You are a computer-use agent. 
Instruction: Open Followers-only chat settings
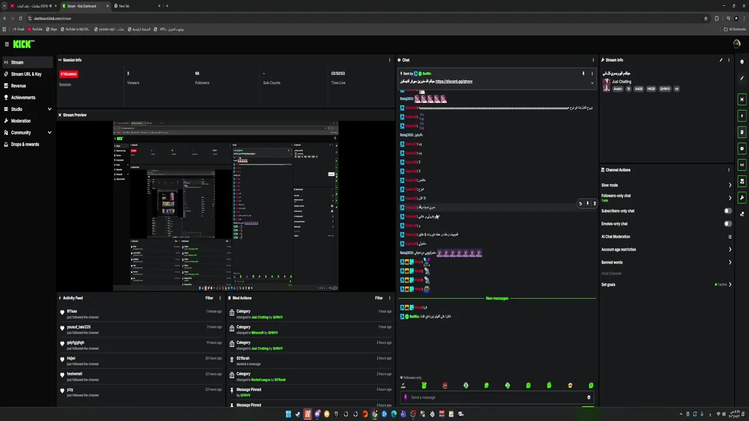pos(666,198)
